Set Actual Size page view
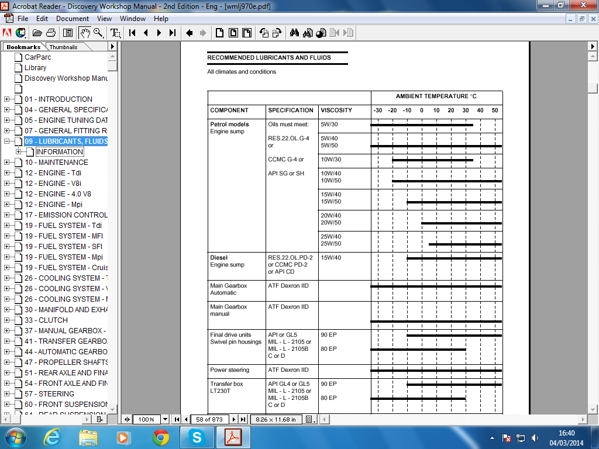Screen dimensions: 599x449 click(220, 33)
